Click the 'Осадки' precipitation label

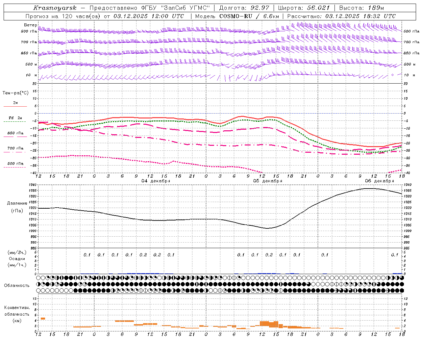(x=17, y=259)
